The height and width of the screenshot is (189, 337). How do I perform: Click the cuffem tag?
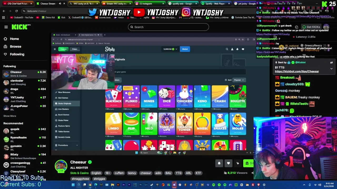tap(119, 173)
